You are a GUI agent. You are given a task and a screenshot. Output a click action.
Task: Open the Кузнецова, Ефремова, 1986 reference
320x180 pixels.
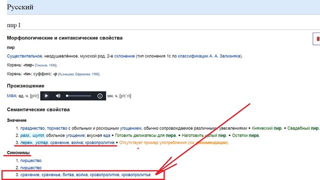(79, 74)
